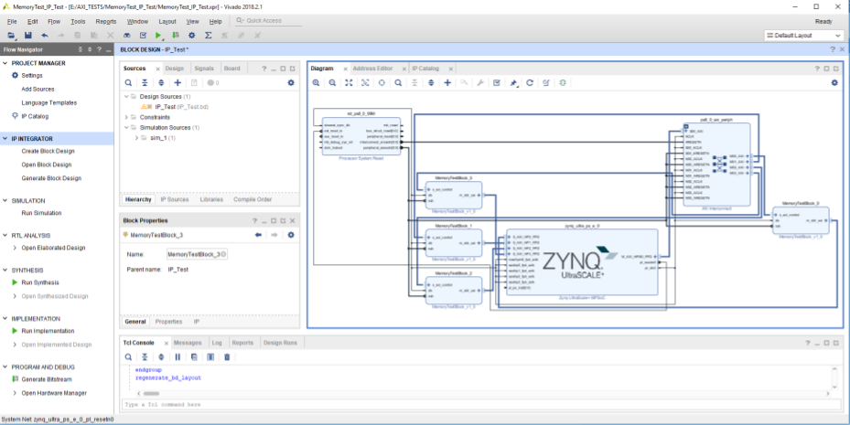
Task: Click Generate Bitstream
Action: coord(47,379)
